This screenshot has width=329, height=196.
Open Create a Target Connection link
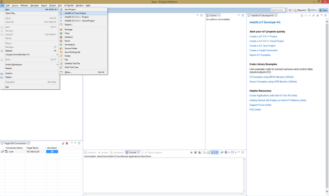click(264, 50)
